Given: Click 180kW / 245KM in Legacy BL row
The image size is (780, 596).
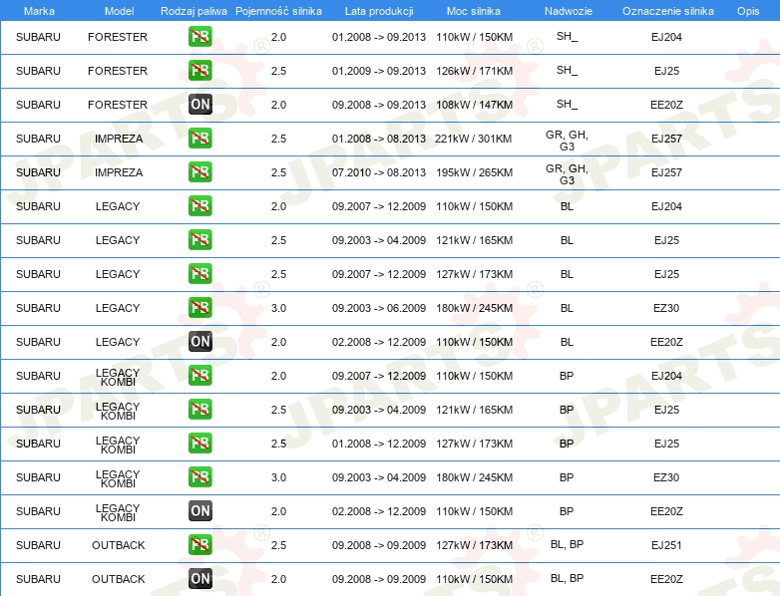Looking at the screenshot, I should pos(474,308).
